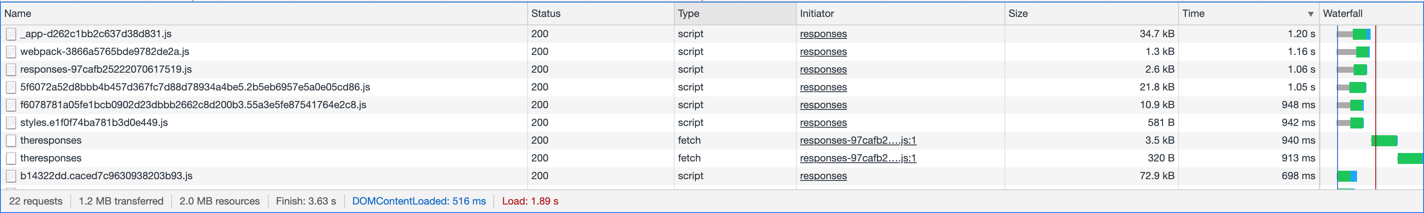Toggle sort arrow in Time column
The height and width of the screenshot is (213, 1424).
(x=1310, y=14)
